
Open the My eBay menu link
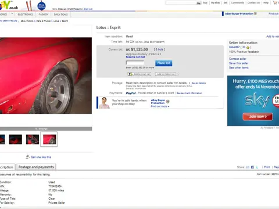tap(215, 3)
